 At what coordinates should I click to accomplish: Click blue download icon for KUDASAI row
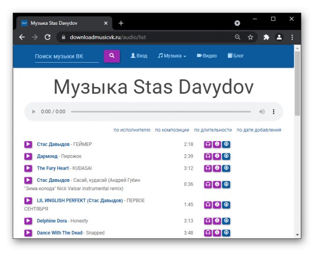coord(226,168)
